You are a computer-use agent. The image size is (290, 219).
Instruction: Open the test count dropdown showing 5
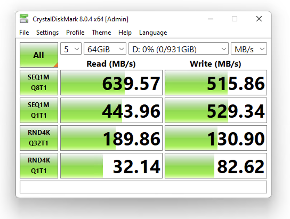pyautogui.click(x=71, y=49)
